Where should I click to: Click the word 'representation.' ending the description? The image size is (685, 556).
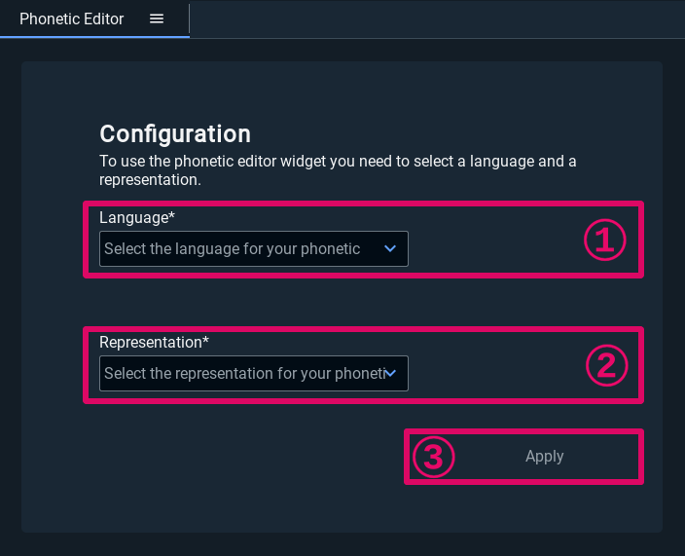(150, 180)
